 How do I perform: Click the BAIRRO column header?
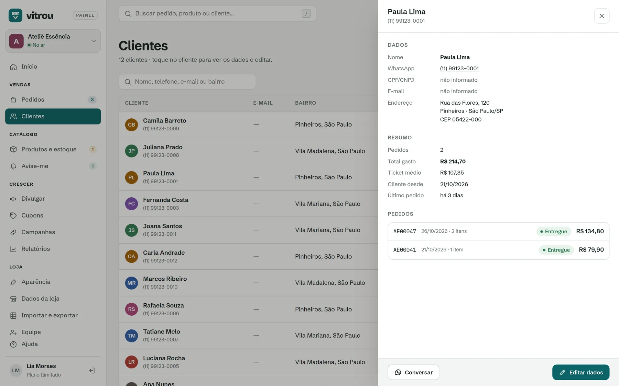pos(305,103)
